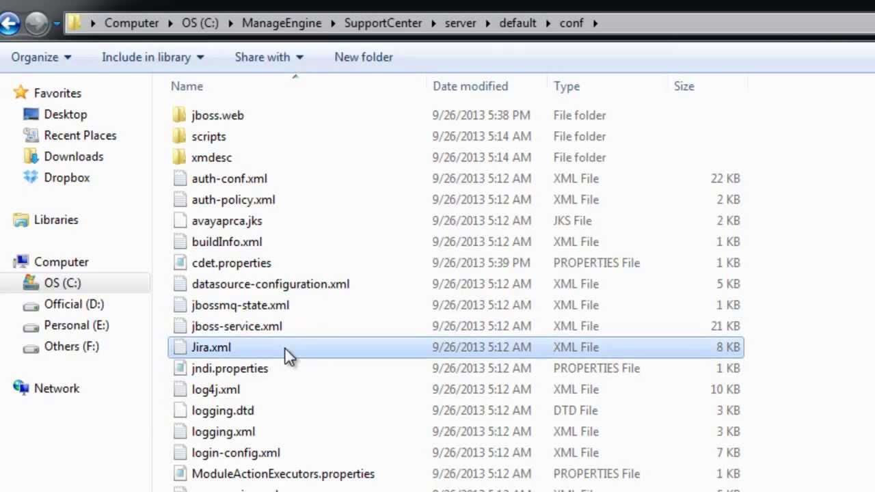
Task: Sort by the Name column header
Action: click(x=187, y=86)
